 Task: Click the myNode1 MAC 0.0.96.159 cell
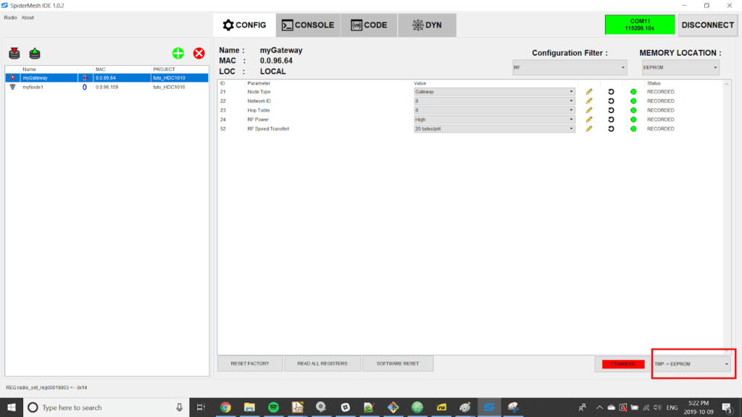click(x=107, y=87)
